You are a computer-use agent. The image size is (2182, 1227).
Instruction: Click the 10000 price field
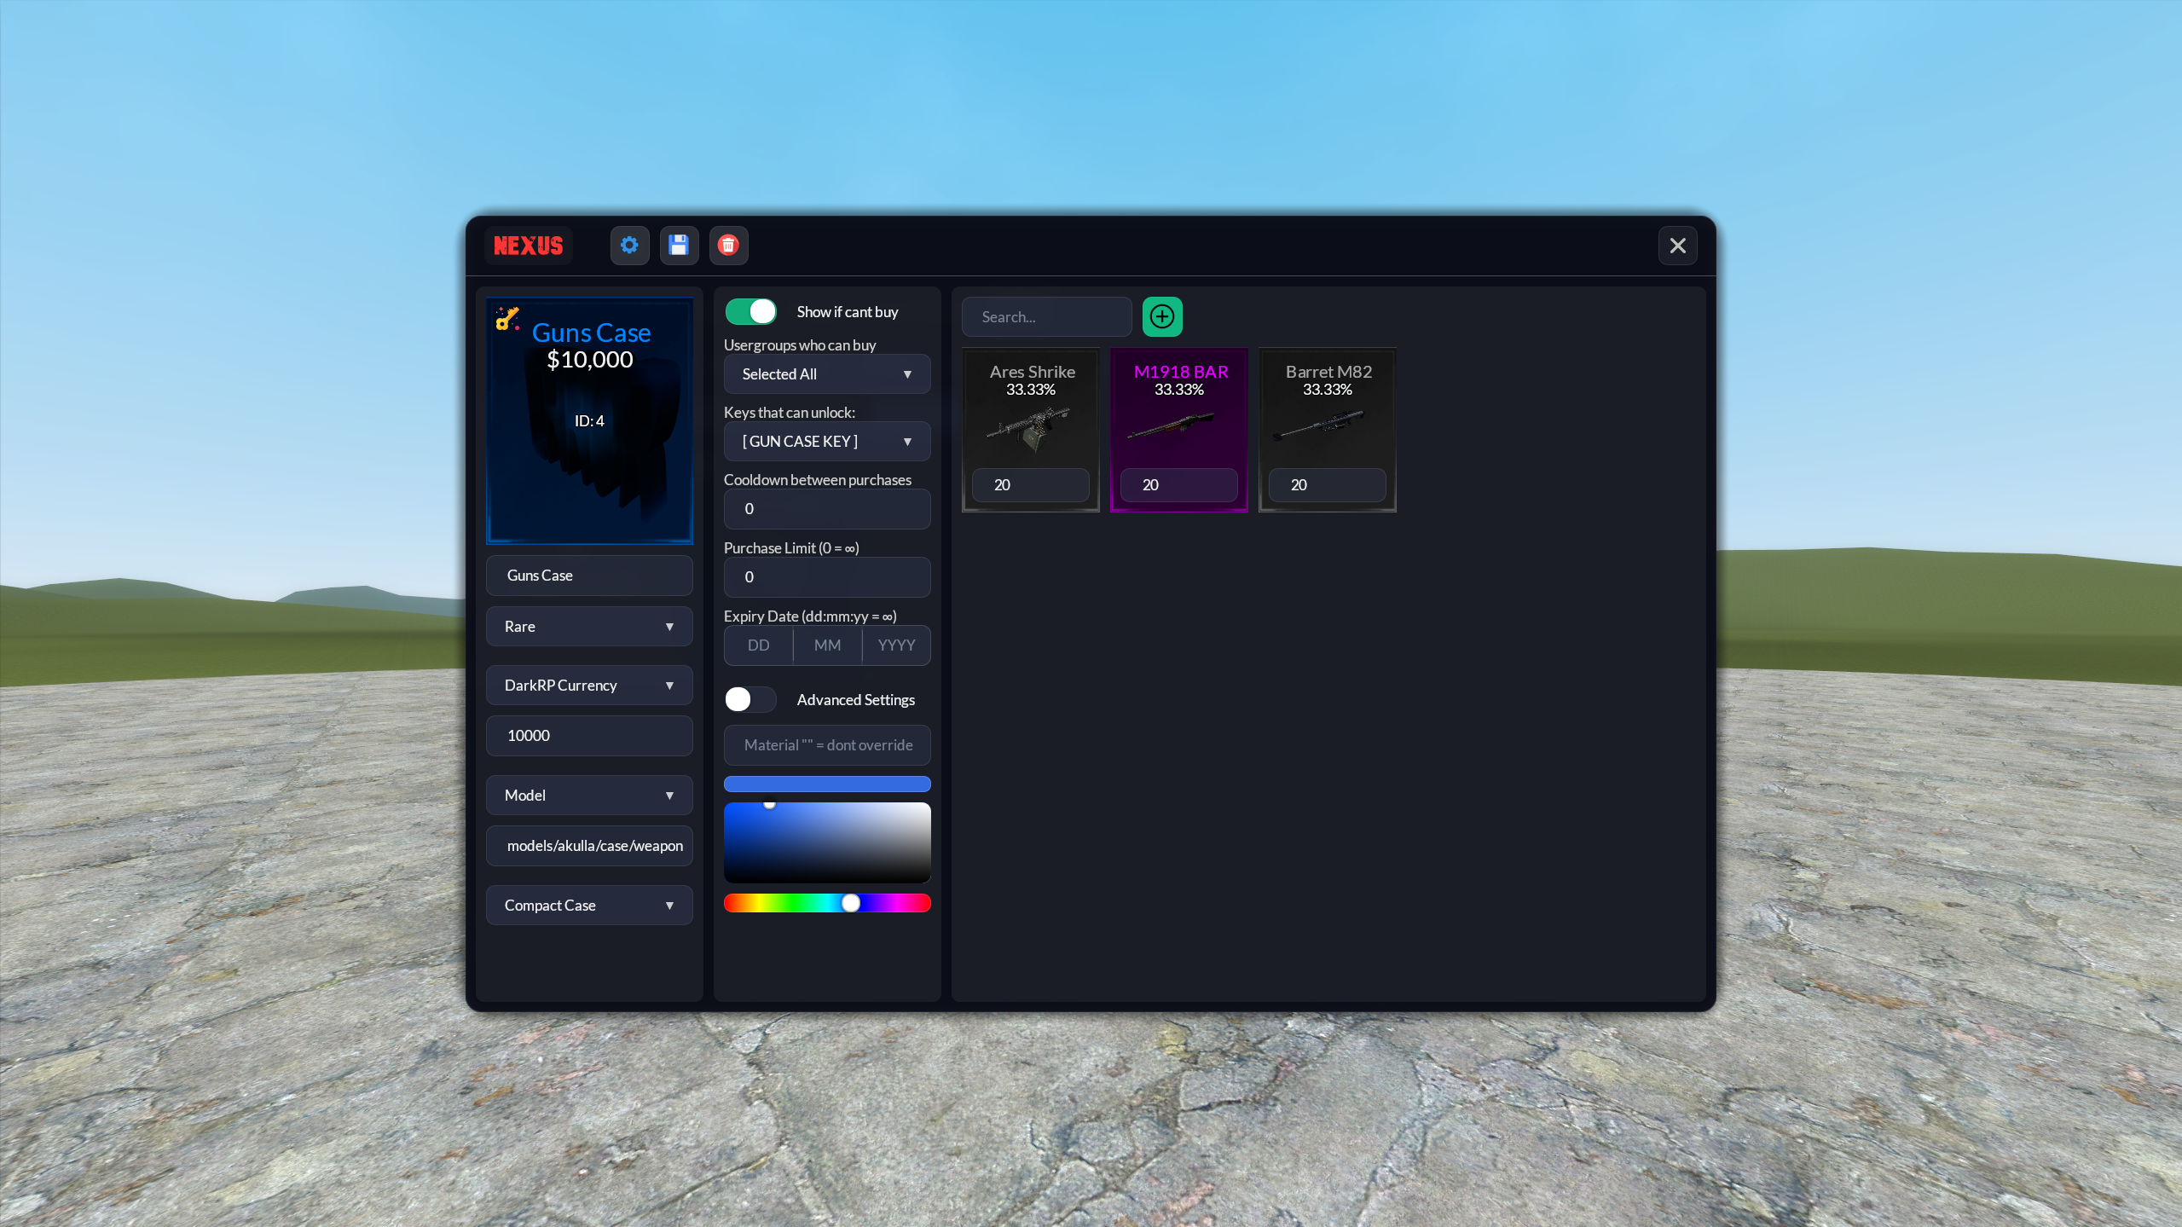(x=589, y=736)
